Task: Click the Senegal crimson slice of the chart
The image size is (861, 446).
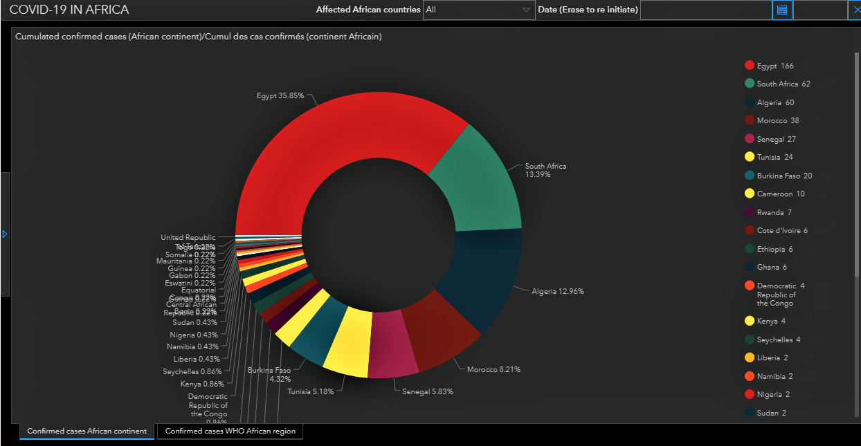Action: pos(393,344)
